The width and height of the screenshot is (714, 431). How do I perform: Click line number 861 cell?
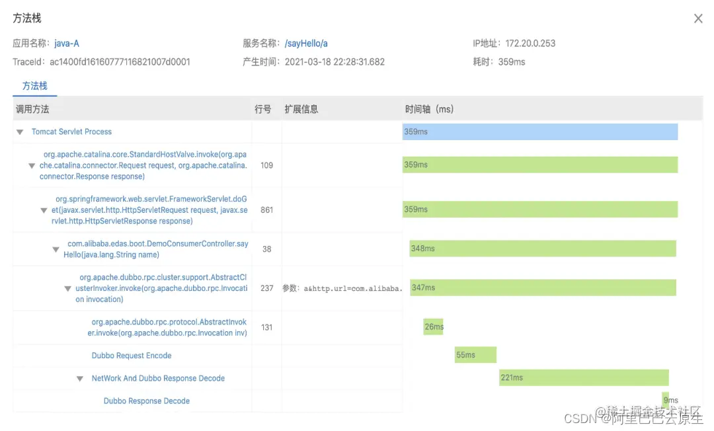267,210
